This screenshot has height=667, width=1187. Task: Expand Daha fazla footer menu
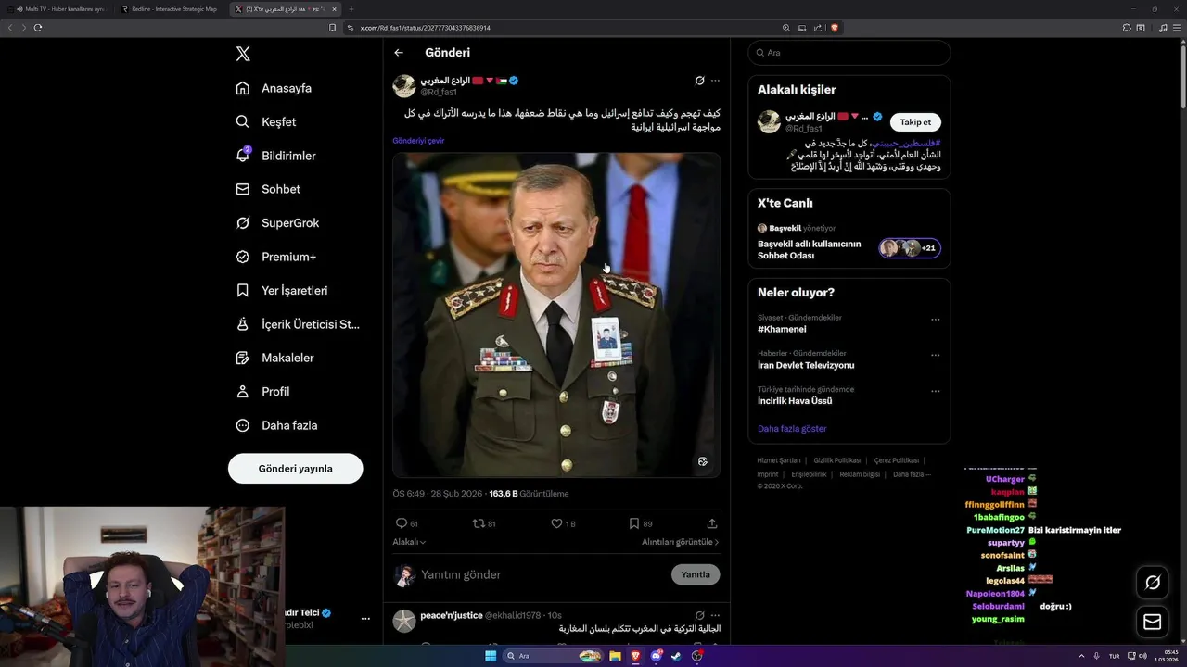point(913,474)
